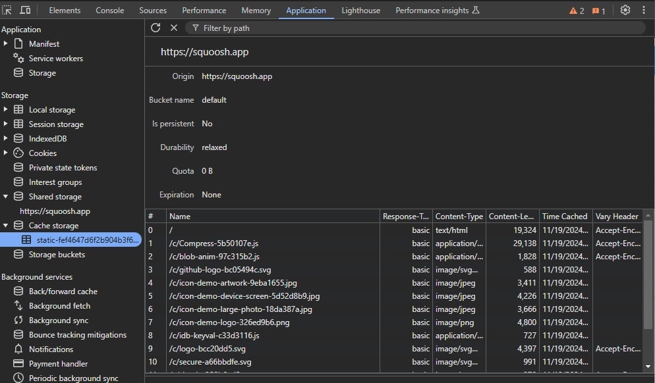Refresh the cache storage entries
The image size is (655, 383).
pos(156,28)
